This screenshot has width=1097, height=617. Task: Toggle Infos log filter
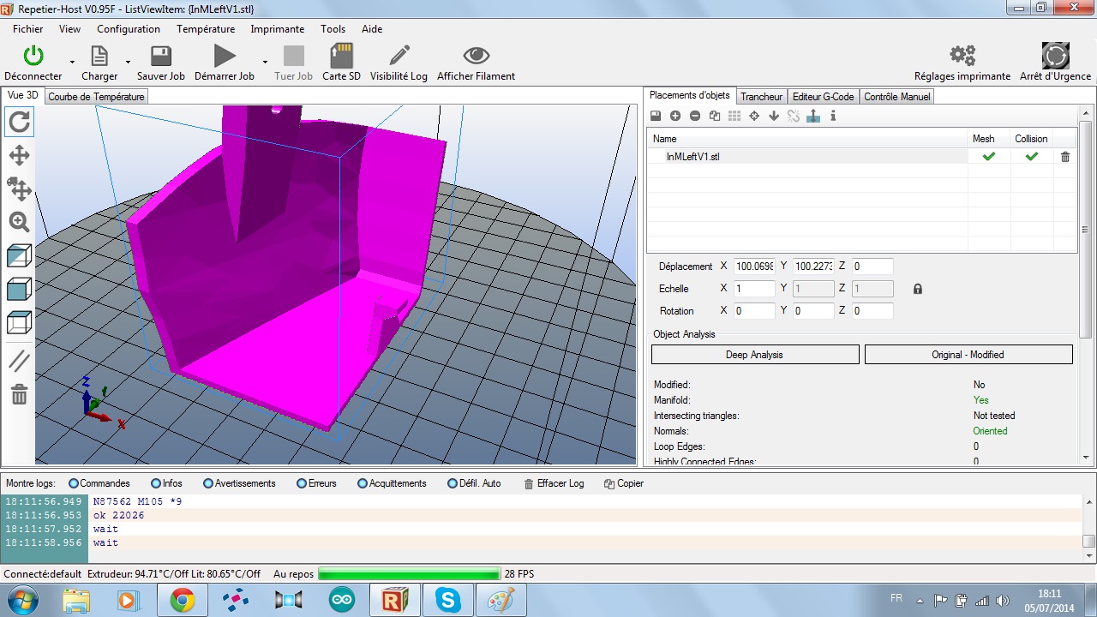[x=167, y=483]
